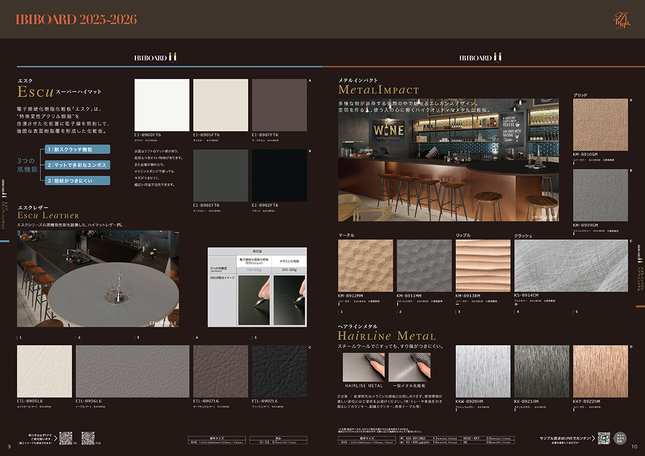This screenshot has width=645, height=456.
Task: Click the IBIBOARD H logo on right page
Action: coord(483,57)
